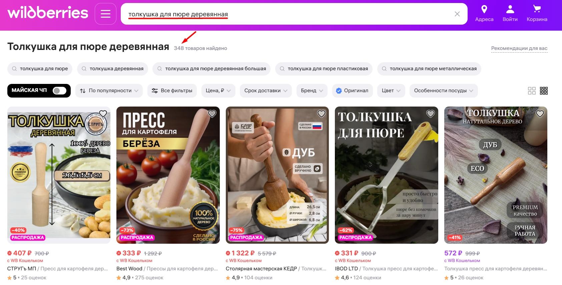
Task: Click Рекомендации для вас link
Action: pyautogui.click(x=519, y=48)
